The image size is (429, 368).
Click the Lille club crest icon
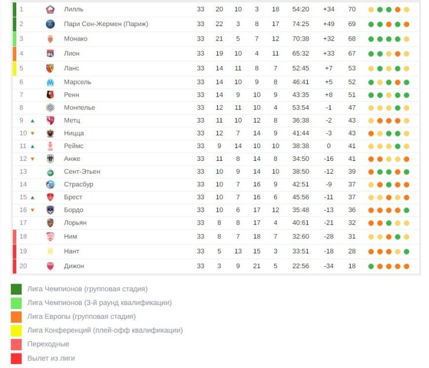pos(50,10)
